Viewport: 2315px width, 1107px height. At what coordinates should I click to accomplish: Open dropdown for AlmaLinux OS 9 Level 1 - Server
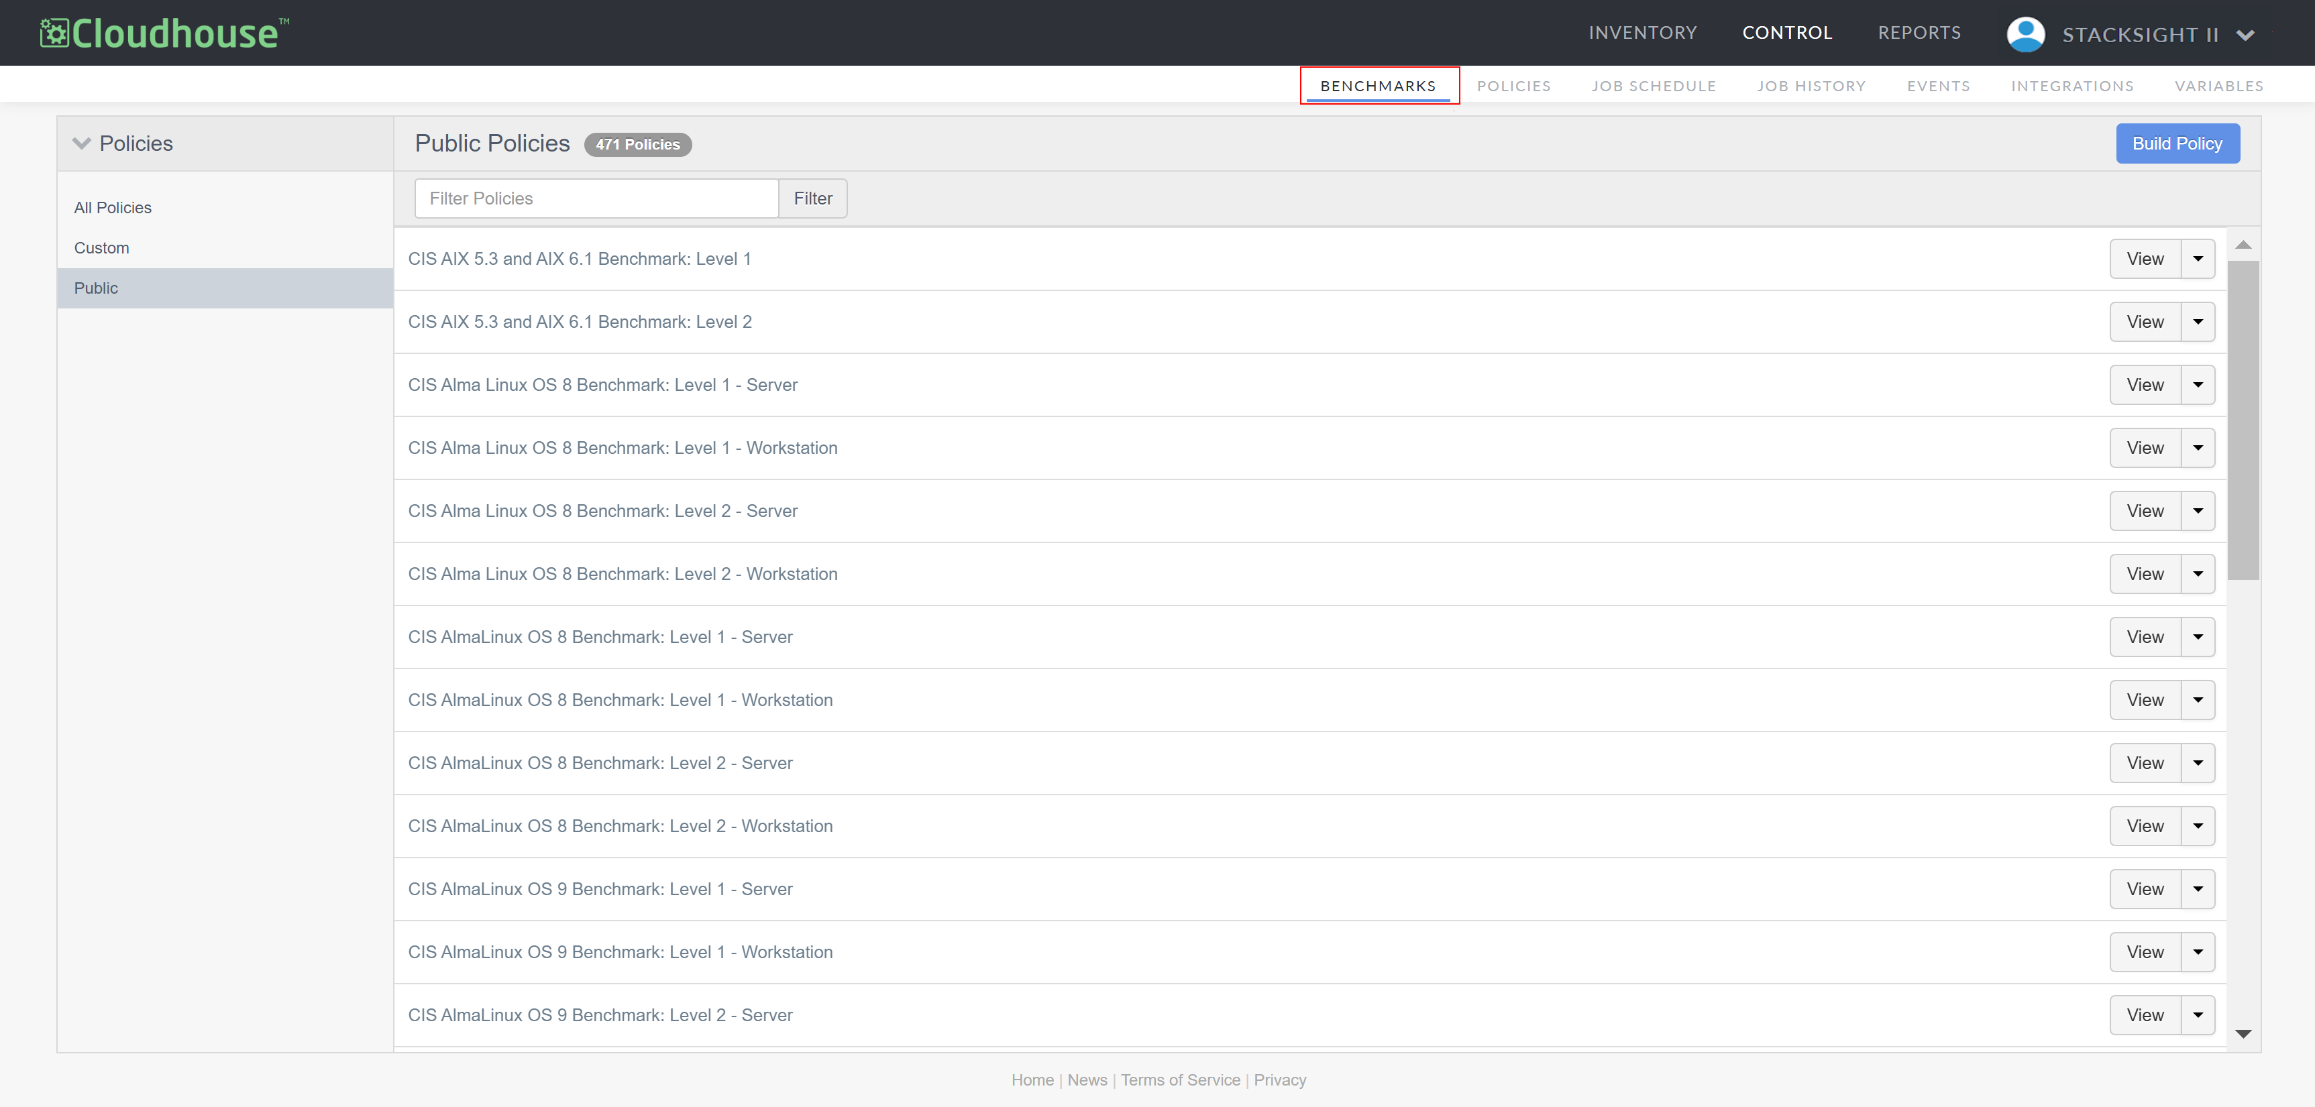click(2198, 888)
